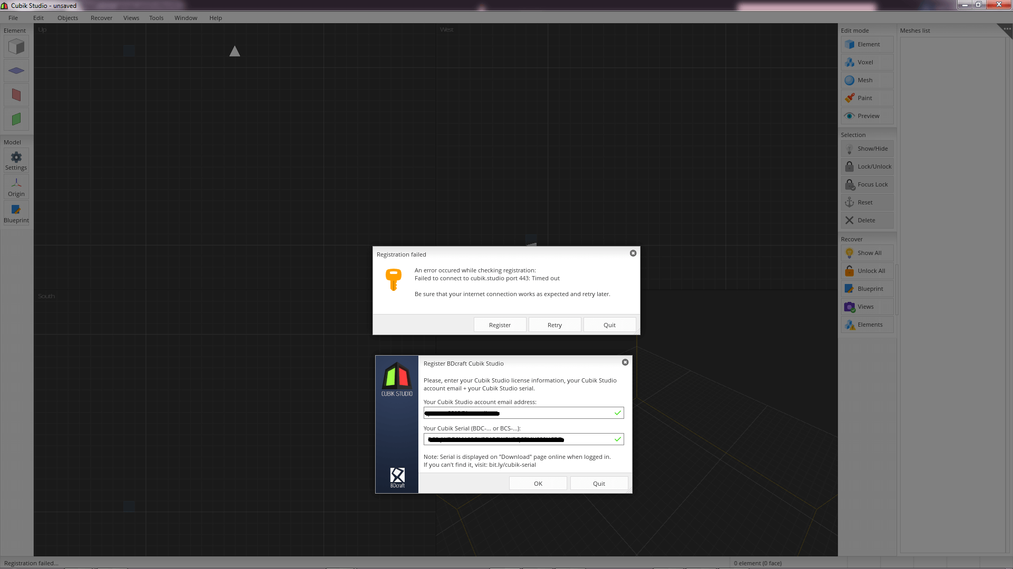Image resolution: width=1013 pixels, height=569 pixels.
Task: Open the Origin tool
Action: (x=16, y=187)
